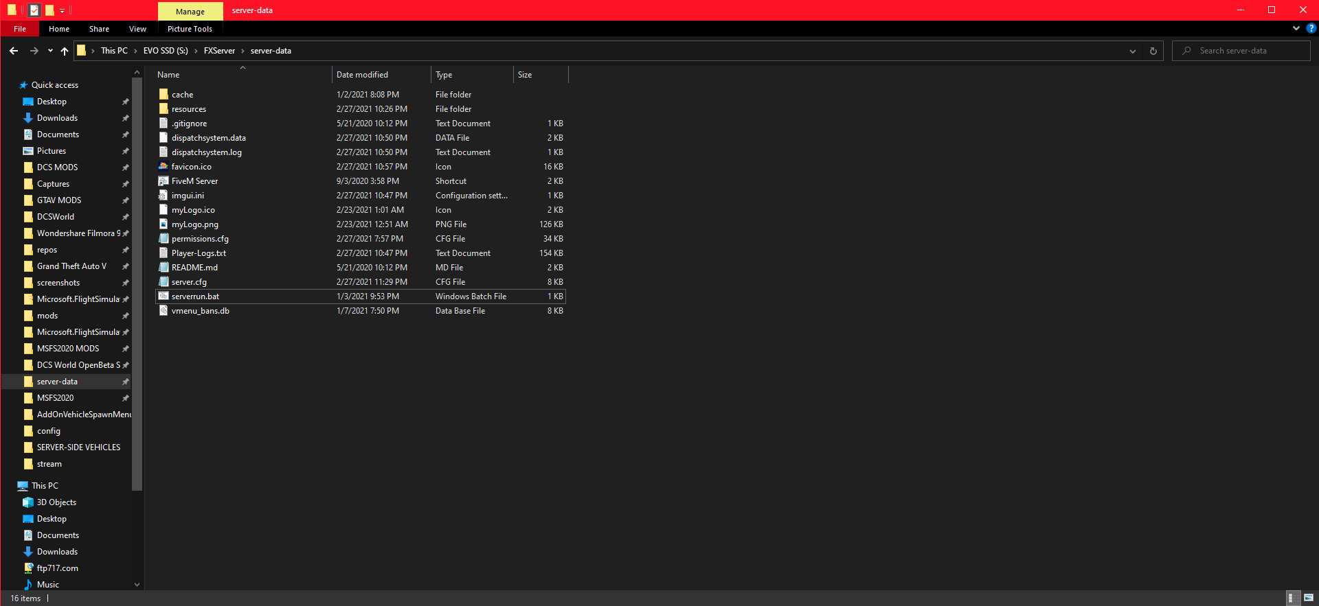The height and width of the screenshot is (606, 1319).
Task: Click the myLogo.png file icon
Action: [164, 224]
